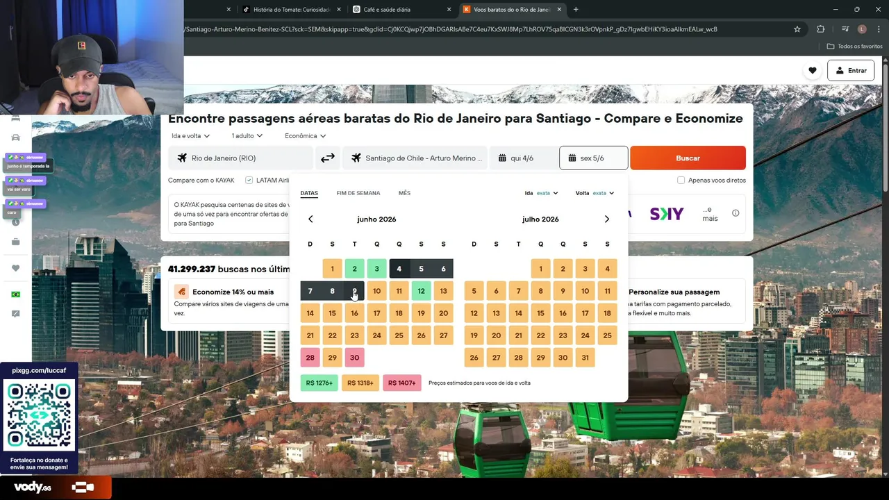889x500 pixels.
Task: Open a new browser tab
Action: 576,10
